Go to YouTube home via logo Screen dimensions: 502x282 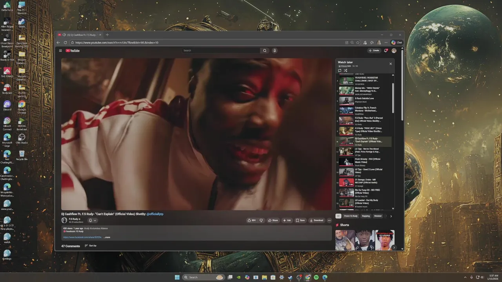click(x=73, y=51)
